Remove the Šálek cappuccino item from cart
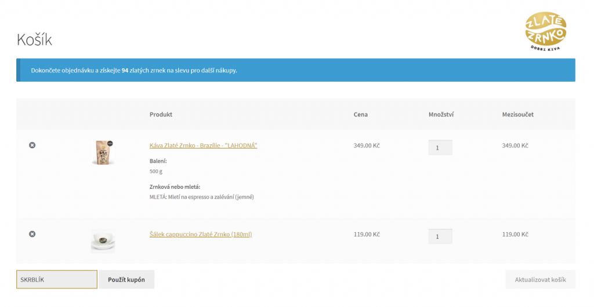 32,234
